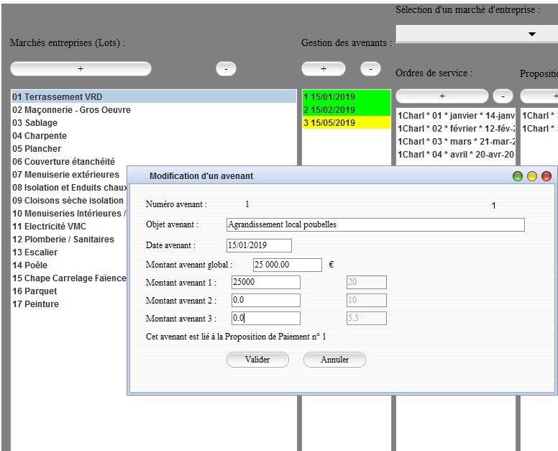This screenshot has width=558, height=451.
Task: Select lot 02 Maçonnerie - Gros Oeuvre
Action: tap(154, 109)
